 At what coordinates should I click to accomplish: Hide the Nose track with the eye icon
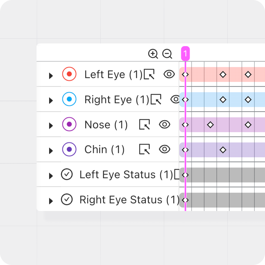164,124
